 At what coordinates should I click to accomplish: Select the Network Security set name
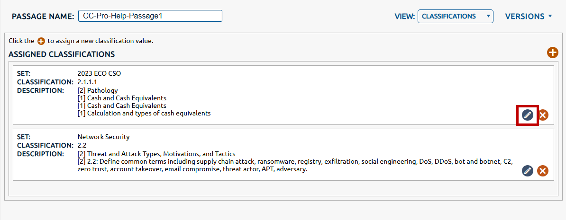pos(103,137)
